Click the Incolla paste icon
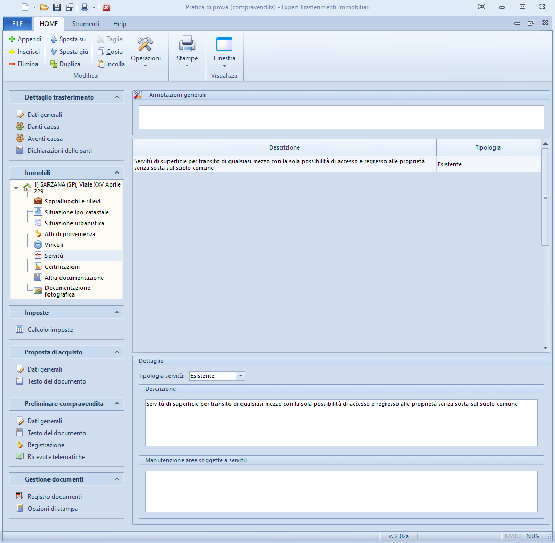Viewport: 555px width, 543px height. (x=102, y=64)
